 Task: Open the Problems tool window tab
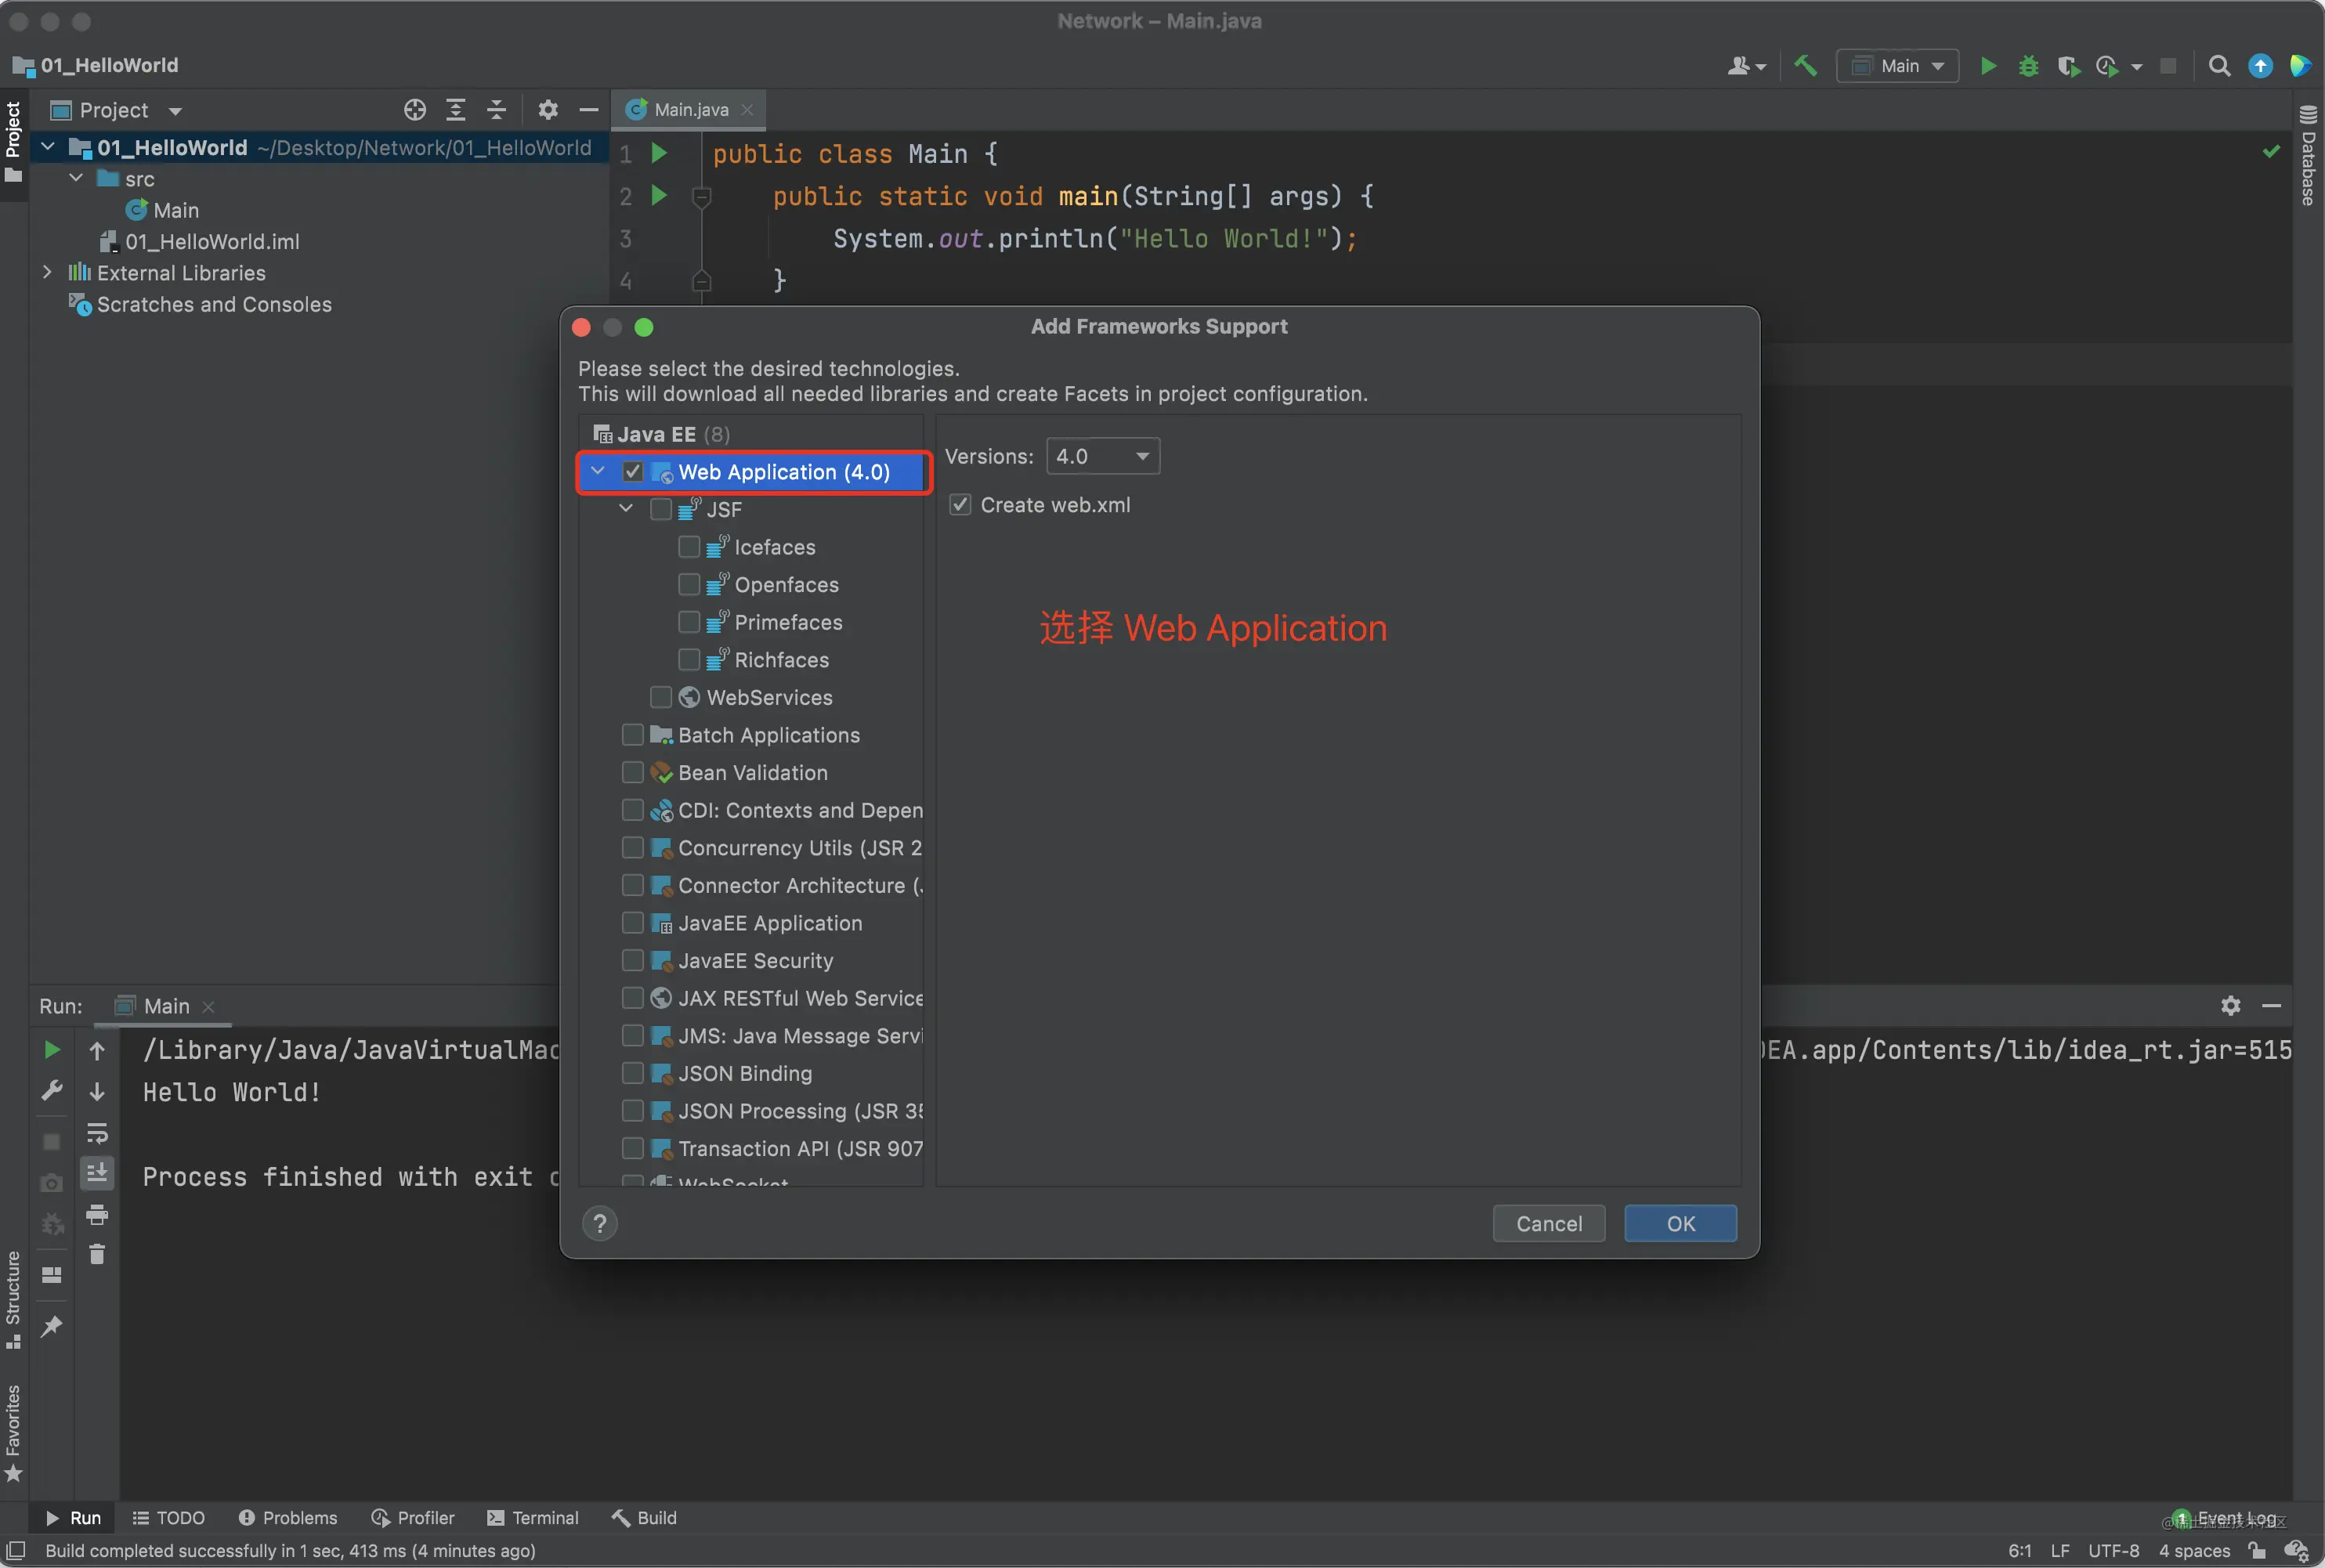(x=288, y=1518)
